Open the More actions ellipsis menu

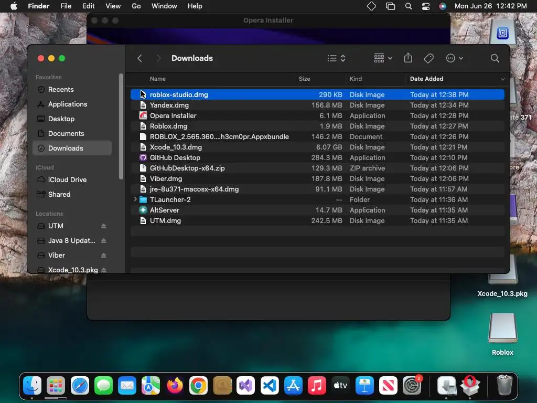(x=455, y=58)
